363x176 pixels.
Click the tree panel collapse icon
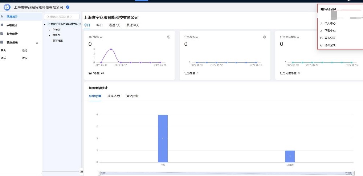(81, 171)
